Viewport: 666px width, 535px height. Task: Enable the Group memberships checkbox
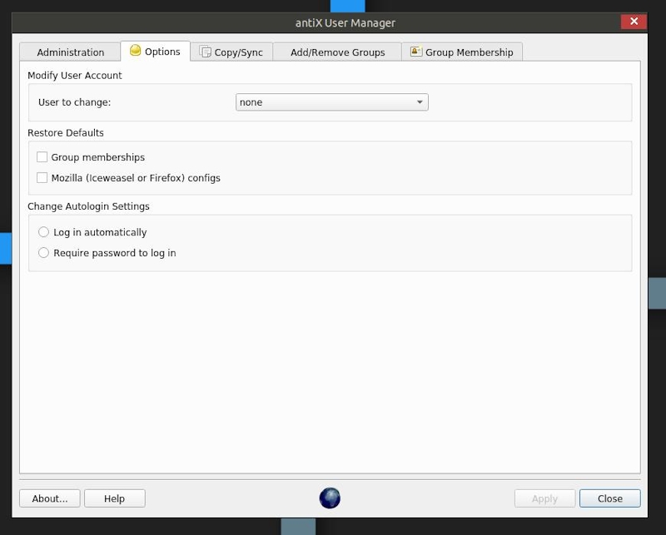coord(42,156)
